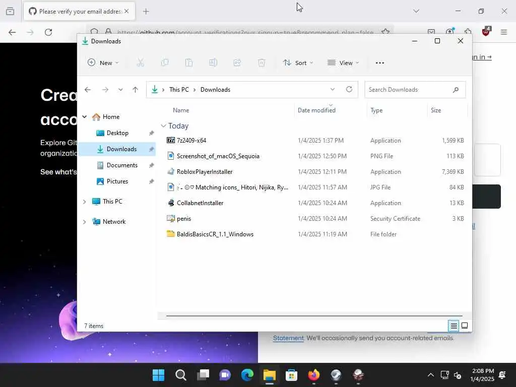The image size is (516, 387).
Task: Open Microsoft Store from taskbar
Action: [291, 375]
